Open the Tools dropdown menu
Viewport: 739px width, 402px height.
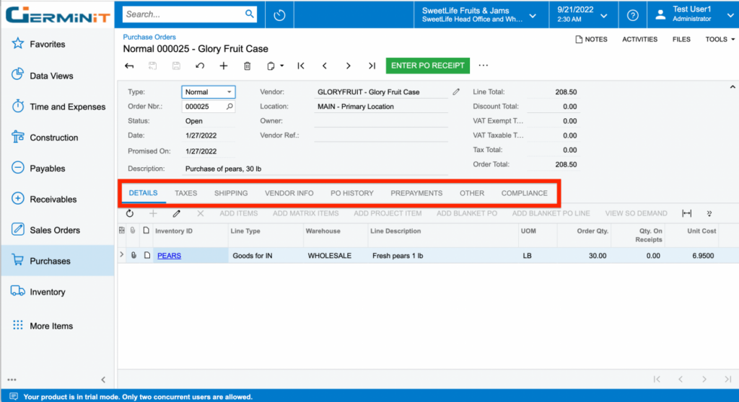tap(720, 40)
